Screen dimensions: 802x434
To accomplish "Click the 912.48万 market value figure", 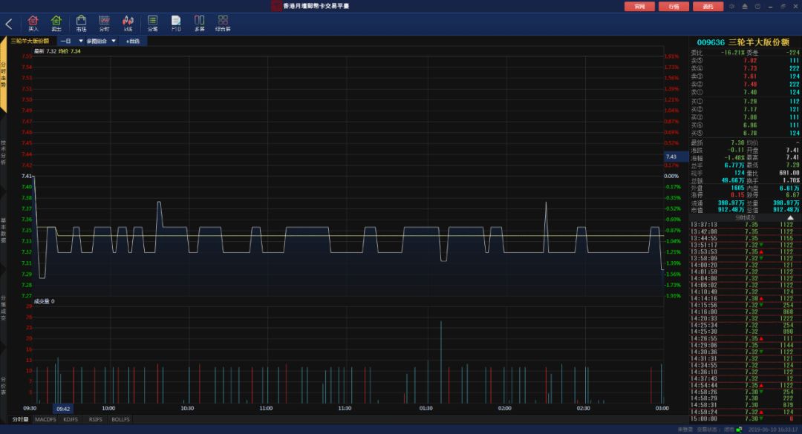I will 731,210.
